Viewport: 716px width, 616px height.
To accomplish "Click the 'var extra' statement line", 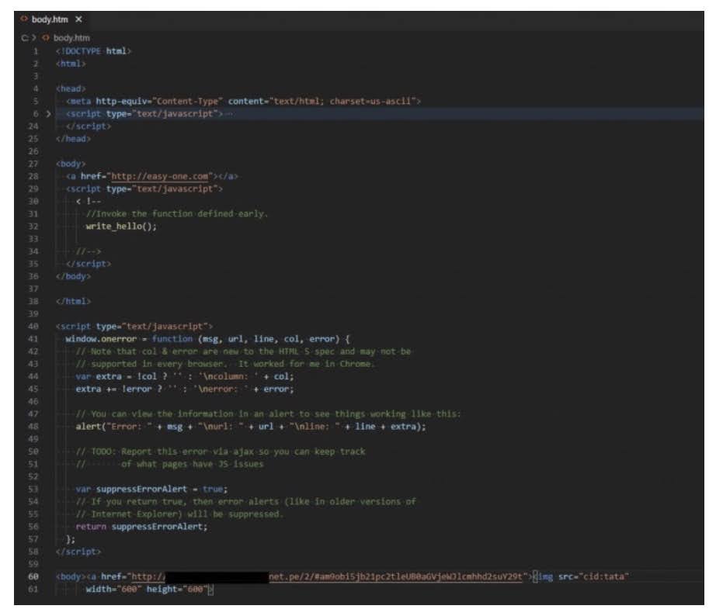I will [185, 376].
